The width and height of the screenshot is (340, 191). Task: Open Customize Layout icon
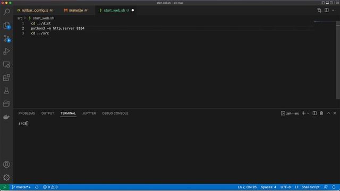[x=337, y=3]
